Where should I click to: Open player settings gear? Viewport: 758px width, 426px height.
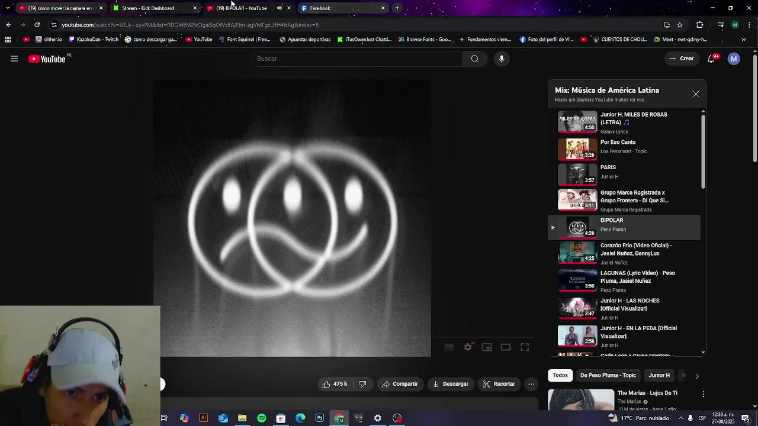tap(468, 347)
